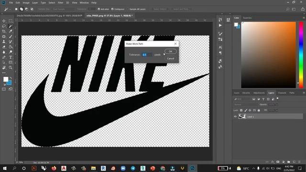The image size is (306, 172).
Task: Open the File menu
Action: pos(11,3)
